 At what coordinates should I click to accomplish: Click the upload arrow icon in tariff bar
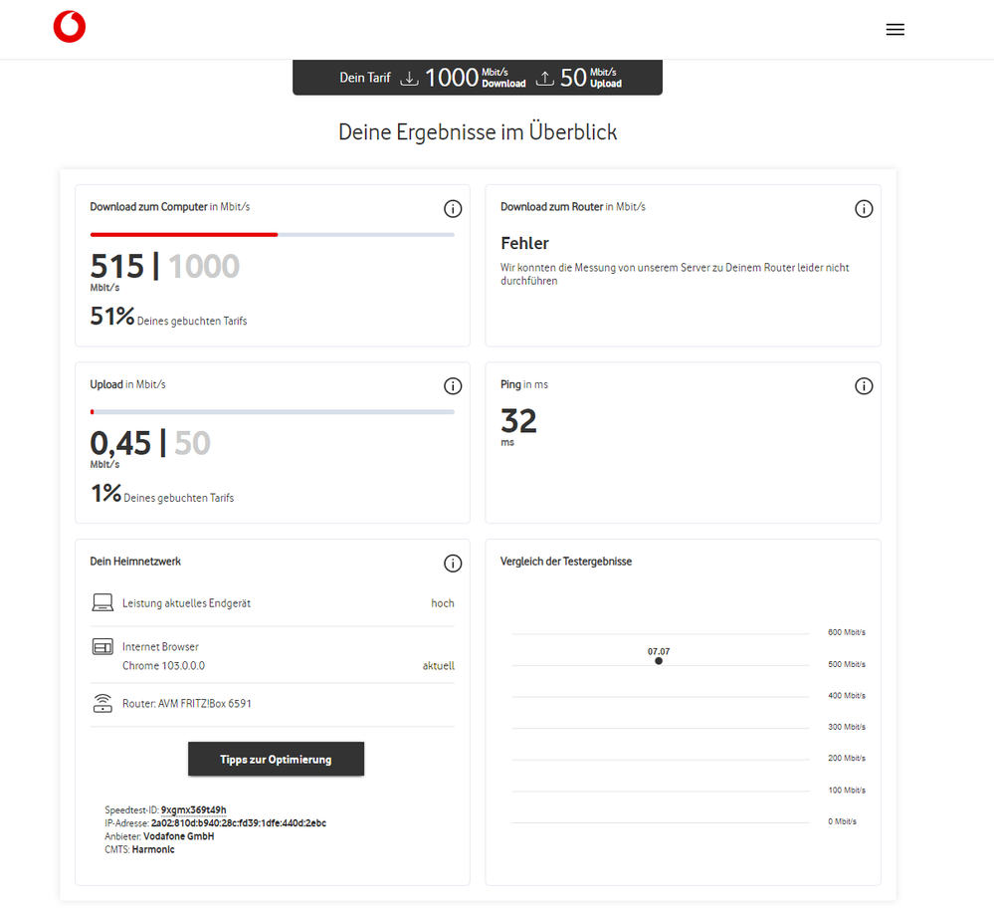click(544, 78)
